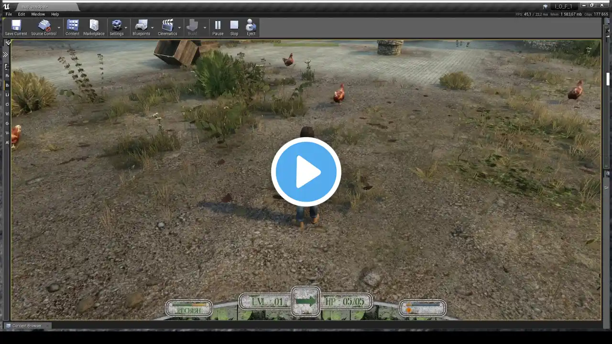Click the I_O_F_1 project name label

[x=563, y=6]
